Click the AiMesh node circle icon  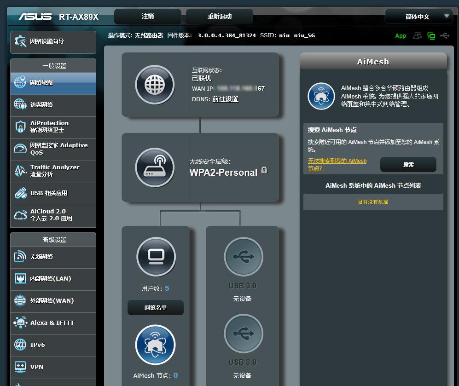click(x=156, y=345)
